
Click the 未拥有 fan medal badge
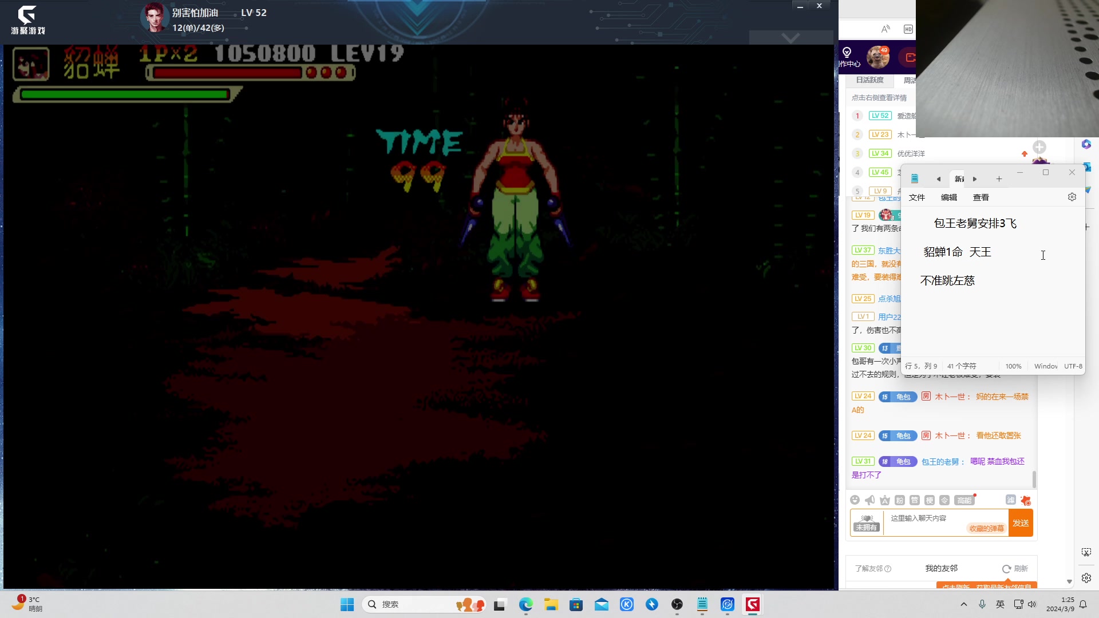click(x=867, y=523)
